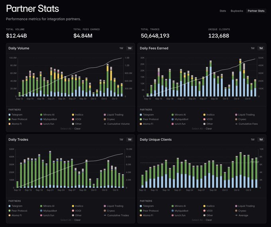Click the Total Volume $12.44B value

click(x=16, y=36)
